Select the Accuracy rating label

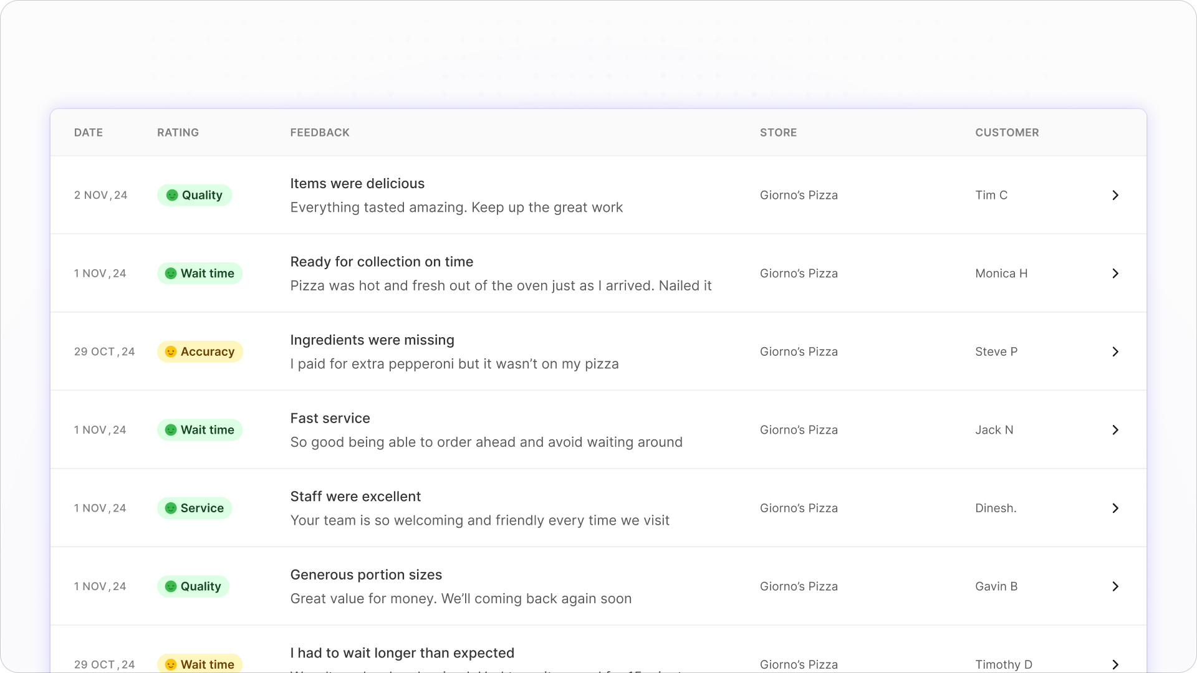[208, 351]
